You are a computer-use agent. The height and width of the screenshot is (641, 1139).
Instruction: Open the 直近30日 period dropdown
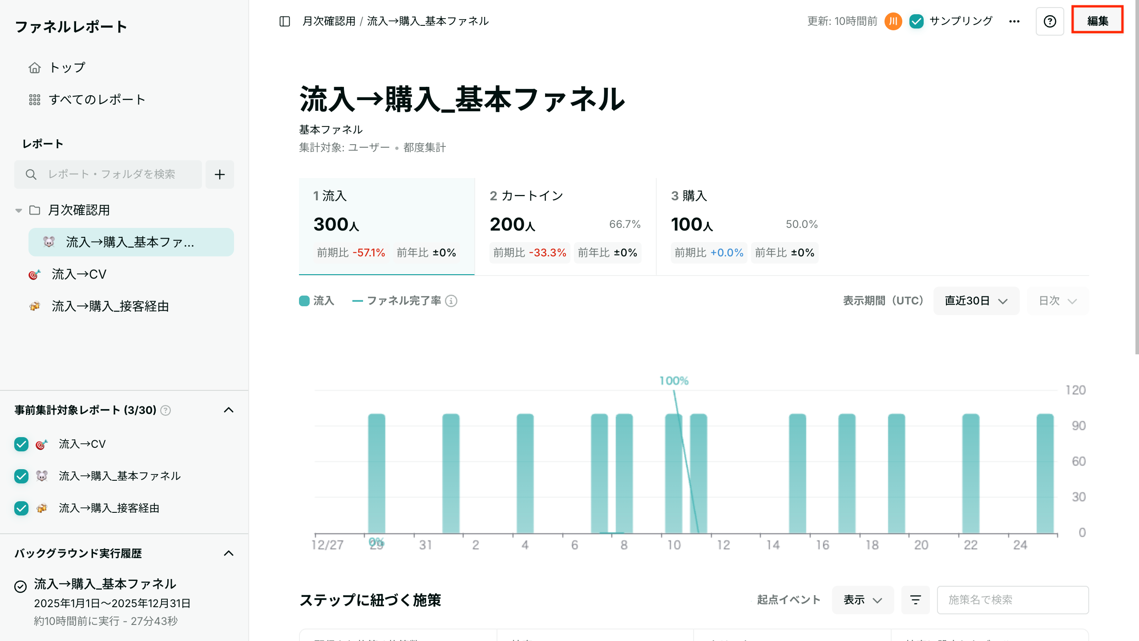[x=976, y=301]
